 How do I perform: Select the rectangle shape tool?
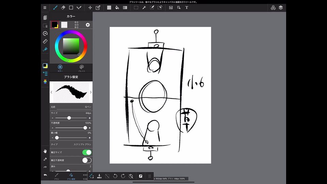click(x=71, y=8)
